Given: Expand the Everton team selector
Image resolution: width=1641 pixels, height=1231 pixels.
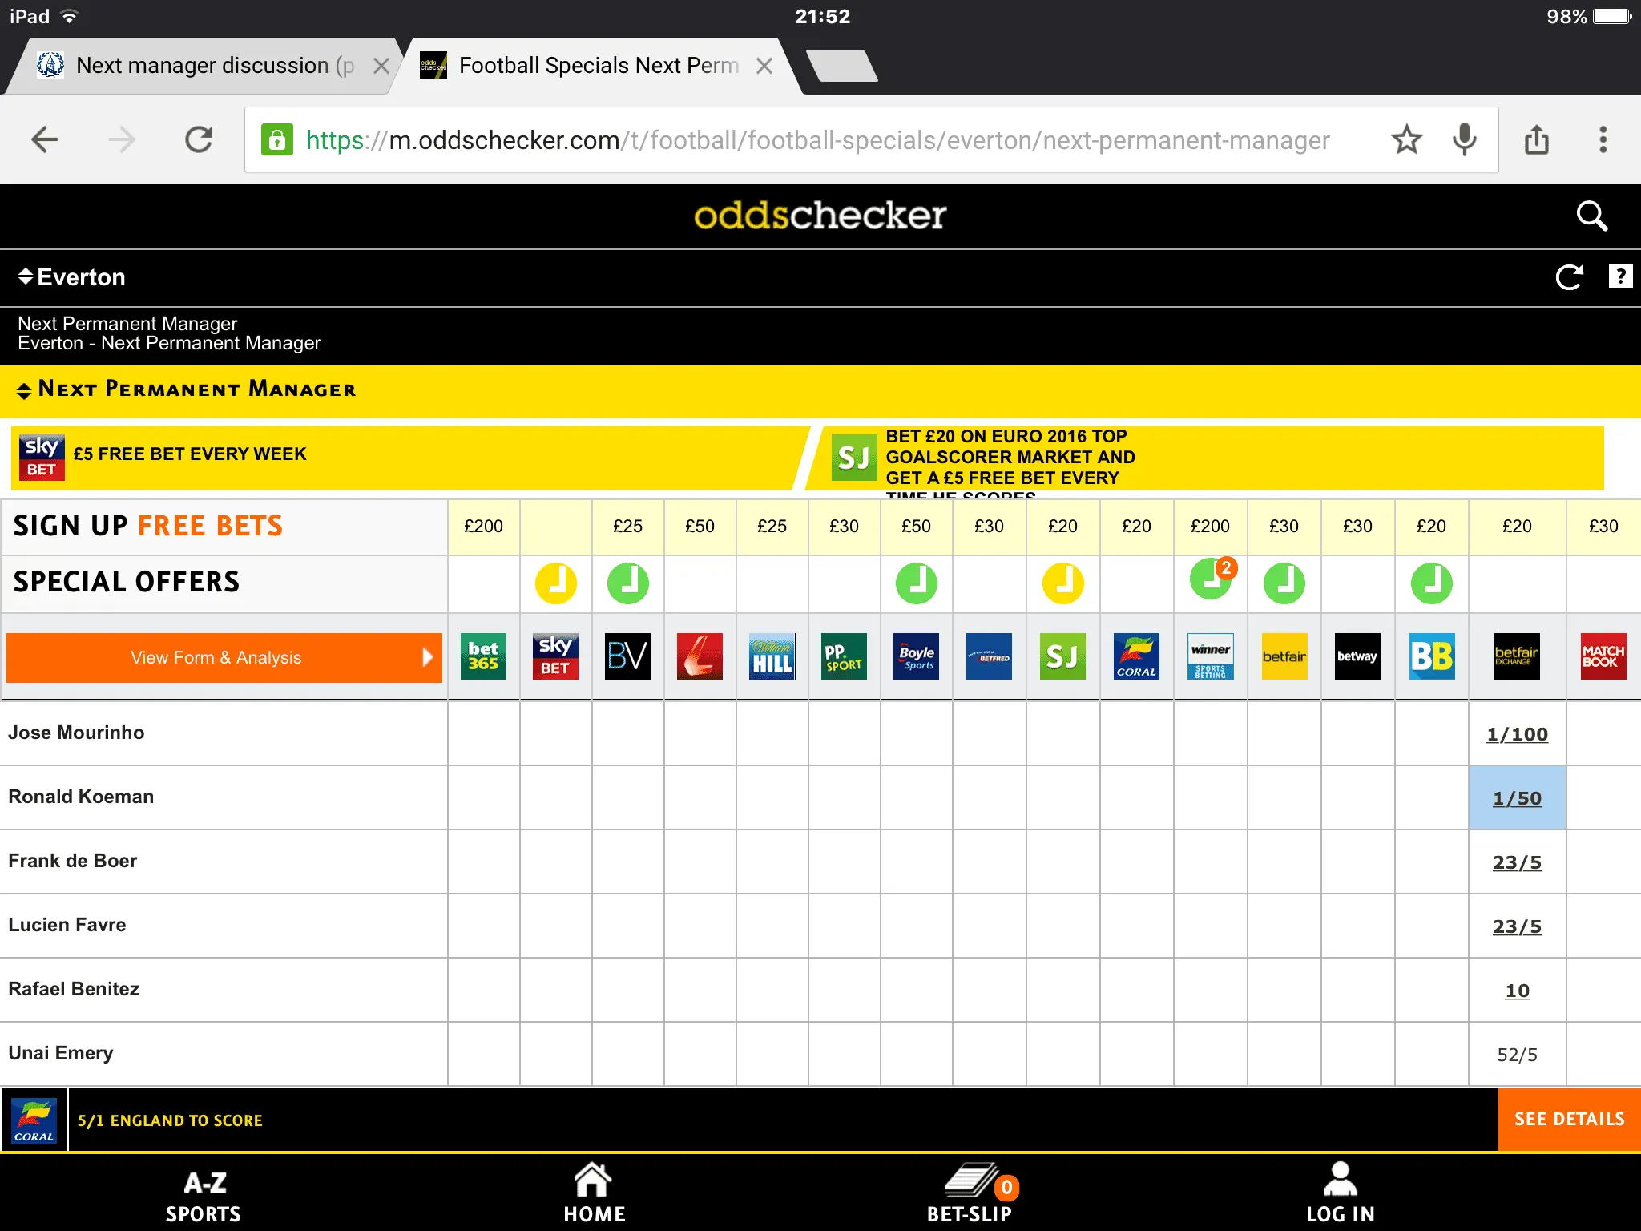Looking at the screenshot, I should (72, 277).
